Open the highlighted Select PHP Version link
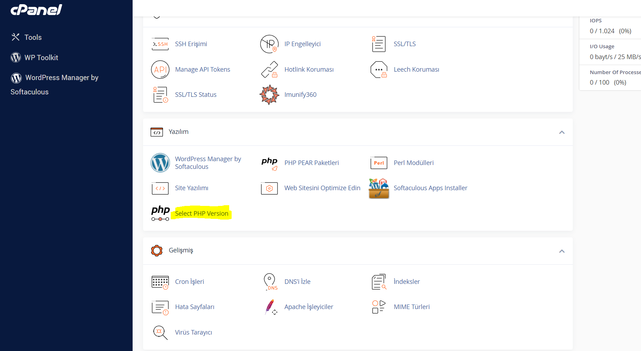The height and width of the screenshot is (351, 641). click(201, 213)
